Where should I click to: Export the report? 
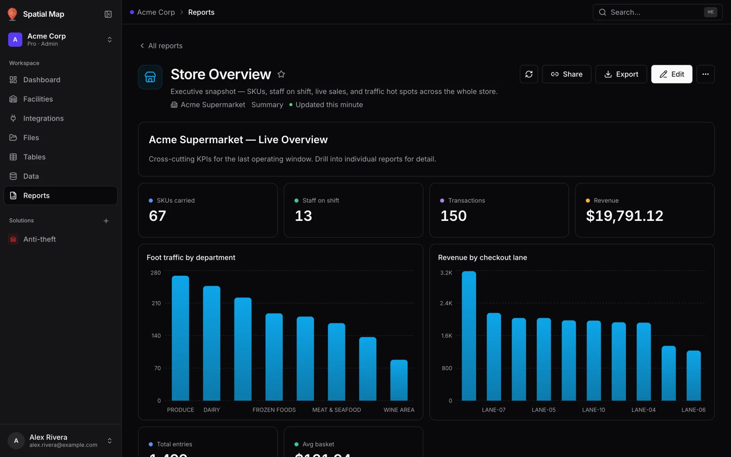(621, 74)
